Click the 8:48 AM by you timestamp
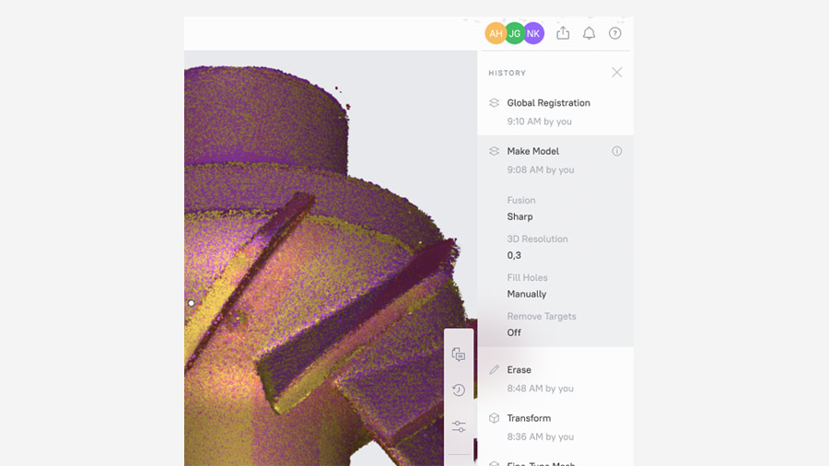 (541, 389)
